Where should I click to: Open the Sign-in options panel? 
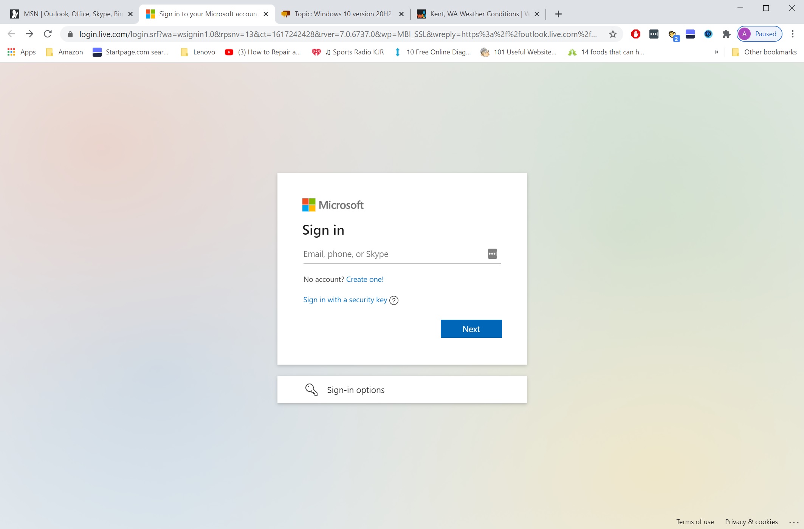(402, 390)
